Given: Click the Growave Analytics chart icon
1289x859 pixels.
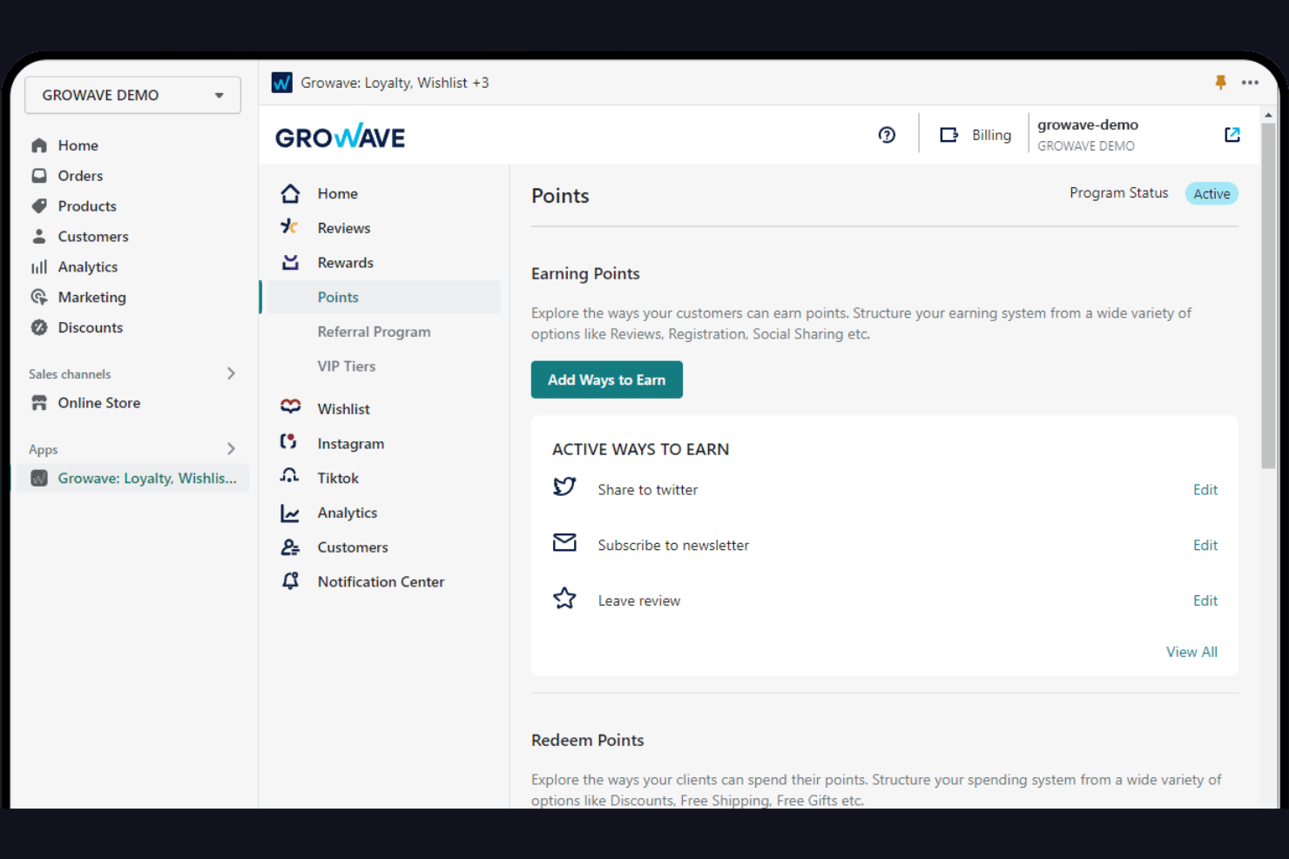Looking at the screenshot, I should [290, 513].
